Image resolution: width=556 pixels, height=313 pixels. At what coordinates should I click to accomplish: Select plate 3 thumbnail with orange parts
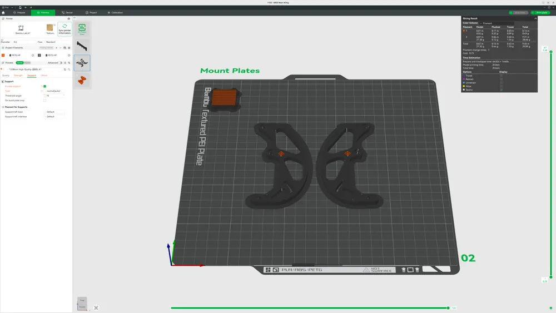[x=82, y=80]
